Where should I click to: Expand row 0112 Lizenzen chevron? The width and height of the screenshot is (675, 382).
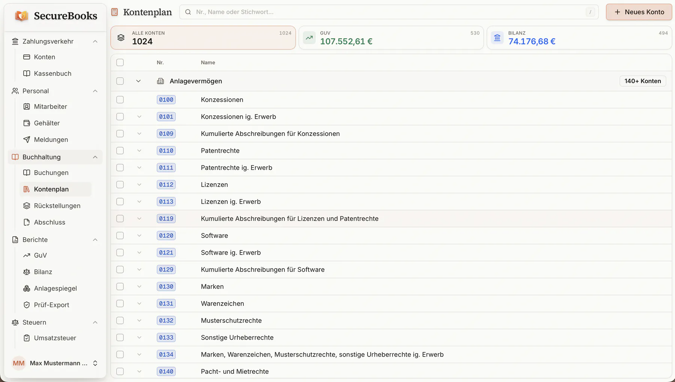tap(139, 185)
